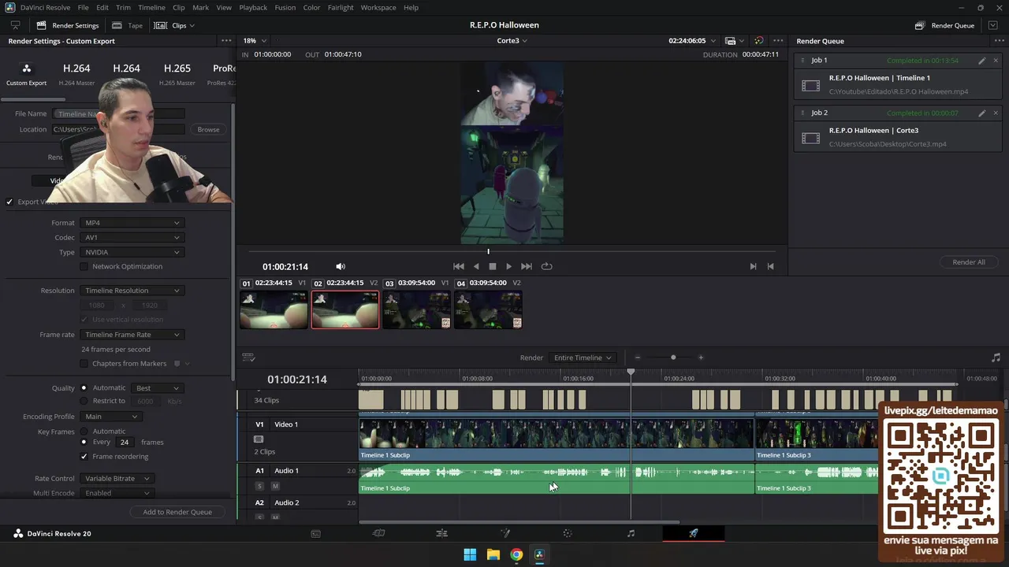Open the Render Settings options three-dot menu
The height and width of the screenshot is (567, 1009).
pyautogui.click(x=226, y=41)
